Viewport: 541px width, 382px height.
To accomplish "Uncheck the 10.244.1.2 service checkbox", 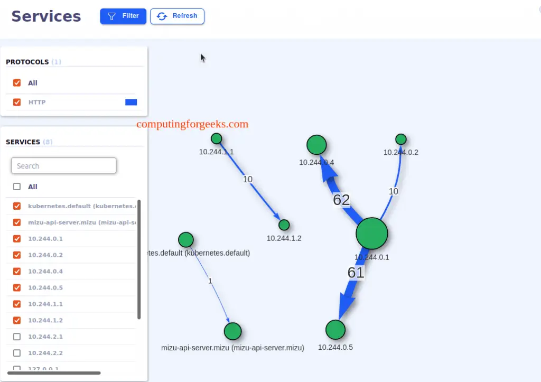I will (x=17, y=320).
